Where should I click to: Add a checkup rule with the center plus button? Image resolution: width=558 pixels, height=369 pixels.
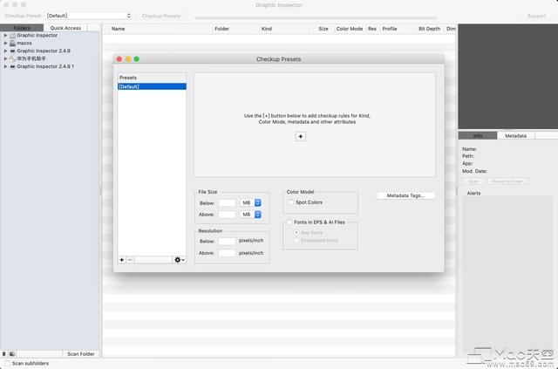point(300,136)
